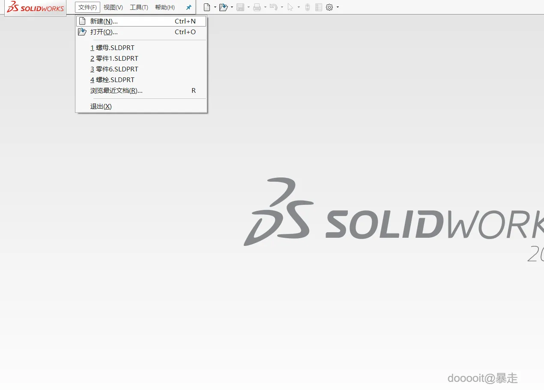Expand the dropdown arrow beside the Options gear

click(x=338, y=7)
